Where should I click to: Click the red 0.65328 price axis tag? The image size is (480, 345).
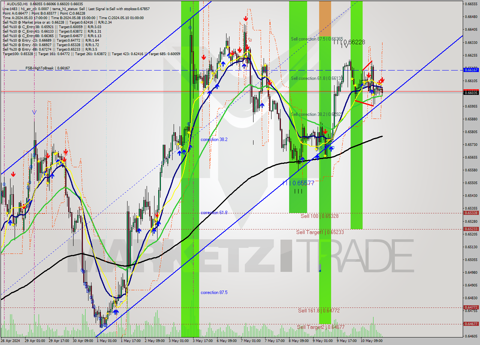471,213
